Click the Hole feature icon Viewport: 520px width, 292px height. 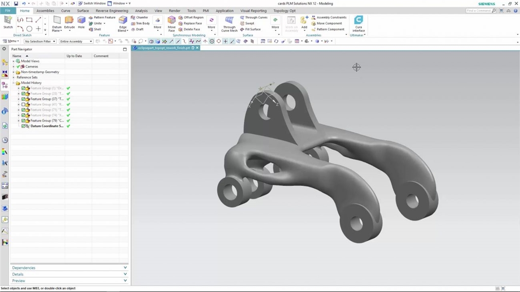(x=81, y=22)
